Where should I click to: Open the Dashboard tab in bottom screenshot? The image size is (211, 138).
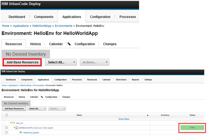11,79
